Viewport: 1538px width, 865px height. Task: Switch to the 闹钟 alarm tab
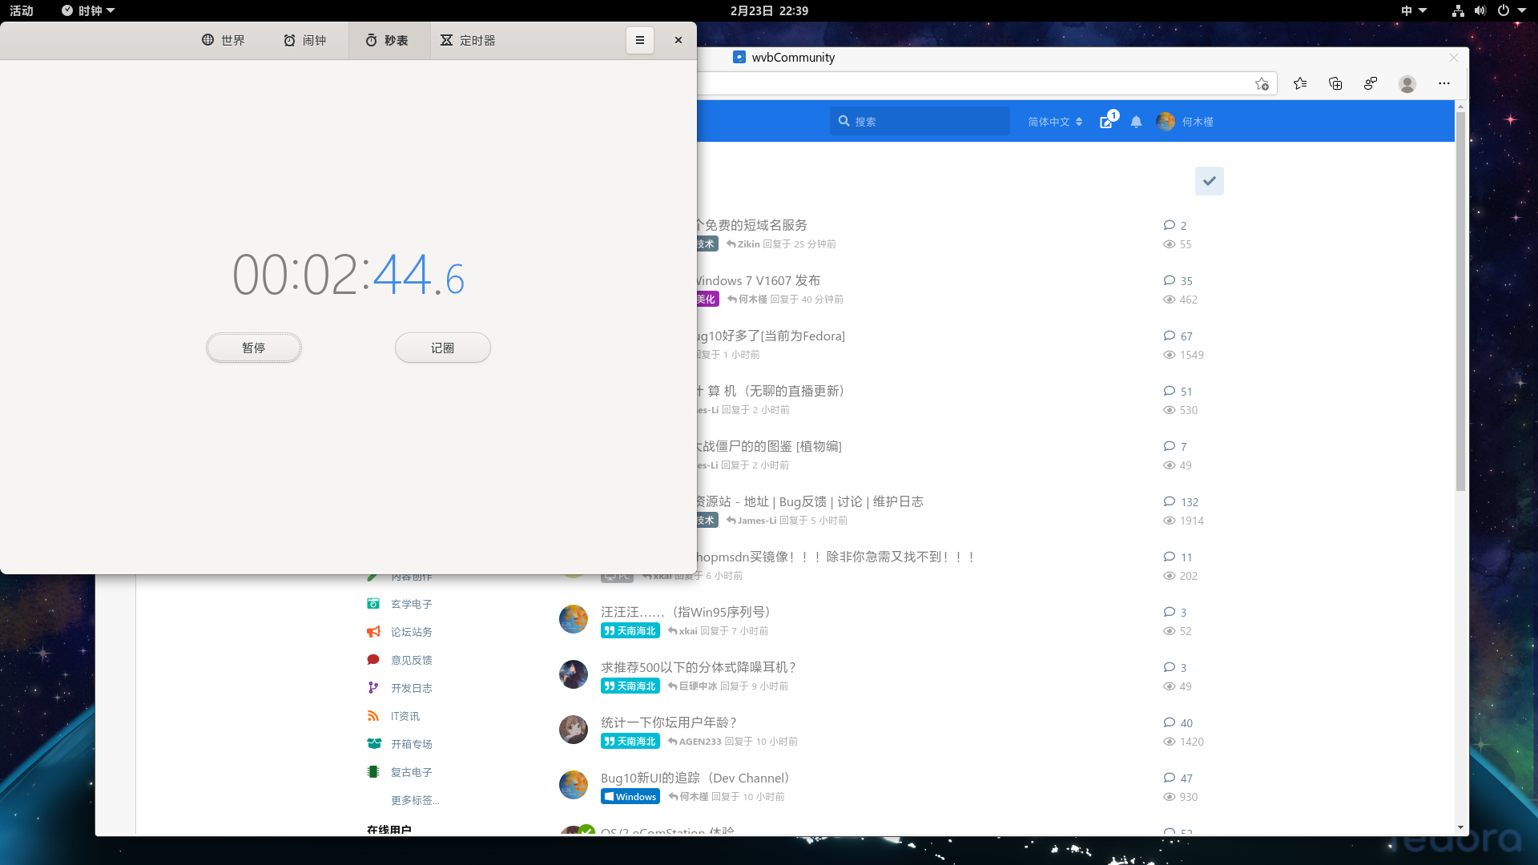(305, 40)
